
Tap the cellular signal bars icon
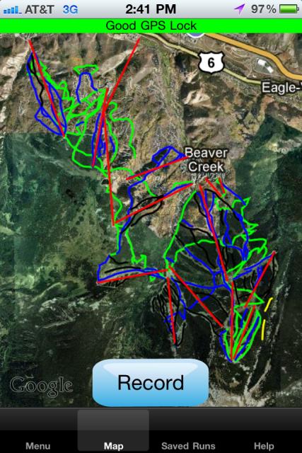pyautogui.click(x=11, y=10)
